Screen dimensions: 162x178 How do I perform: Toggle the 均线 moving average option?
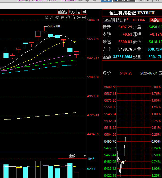pos(72,12)
